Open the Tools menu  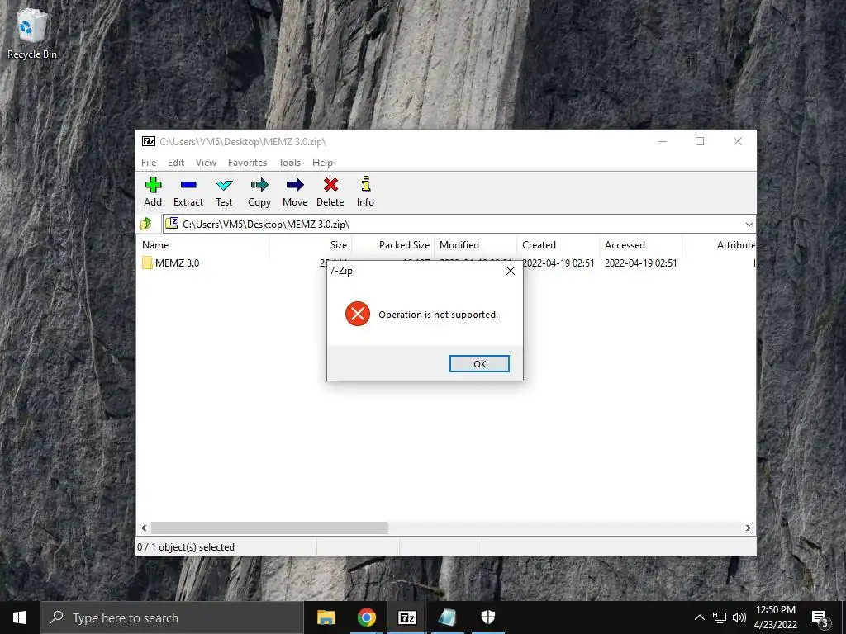289,163
